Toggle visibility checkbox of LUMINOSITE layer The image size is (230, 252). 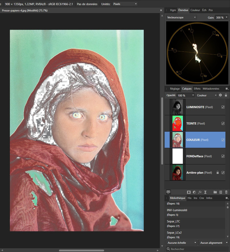point(223,107)
